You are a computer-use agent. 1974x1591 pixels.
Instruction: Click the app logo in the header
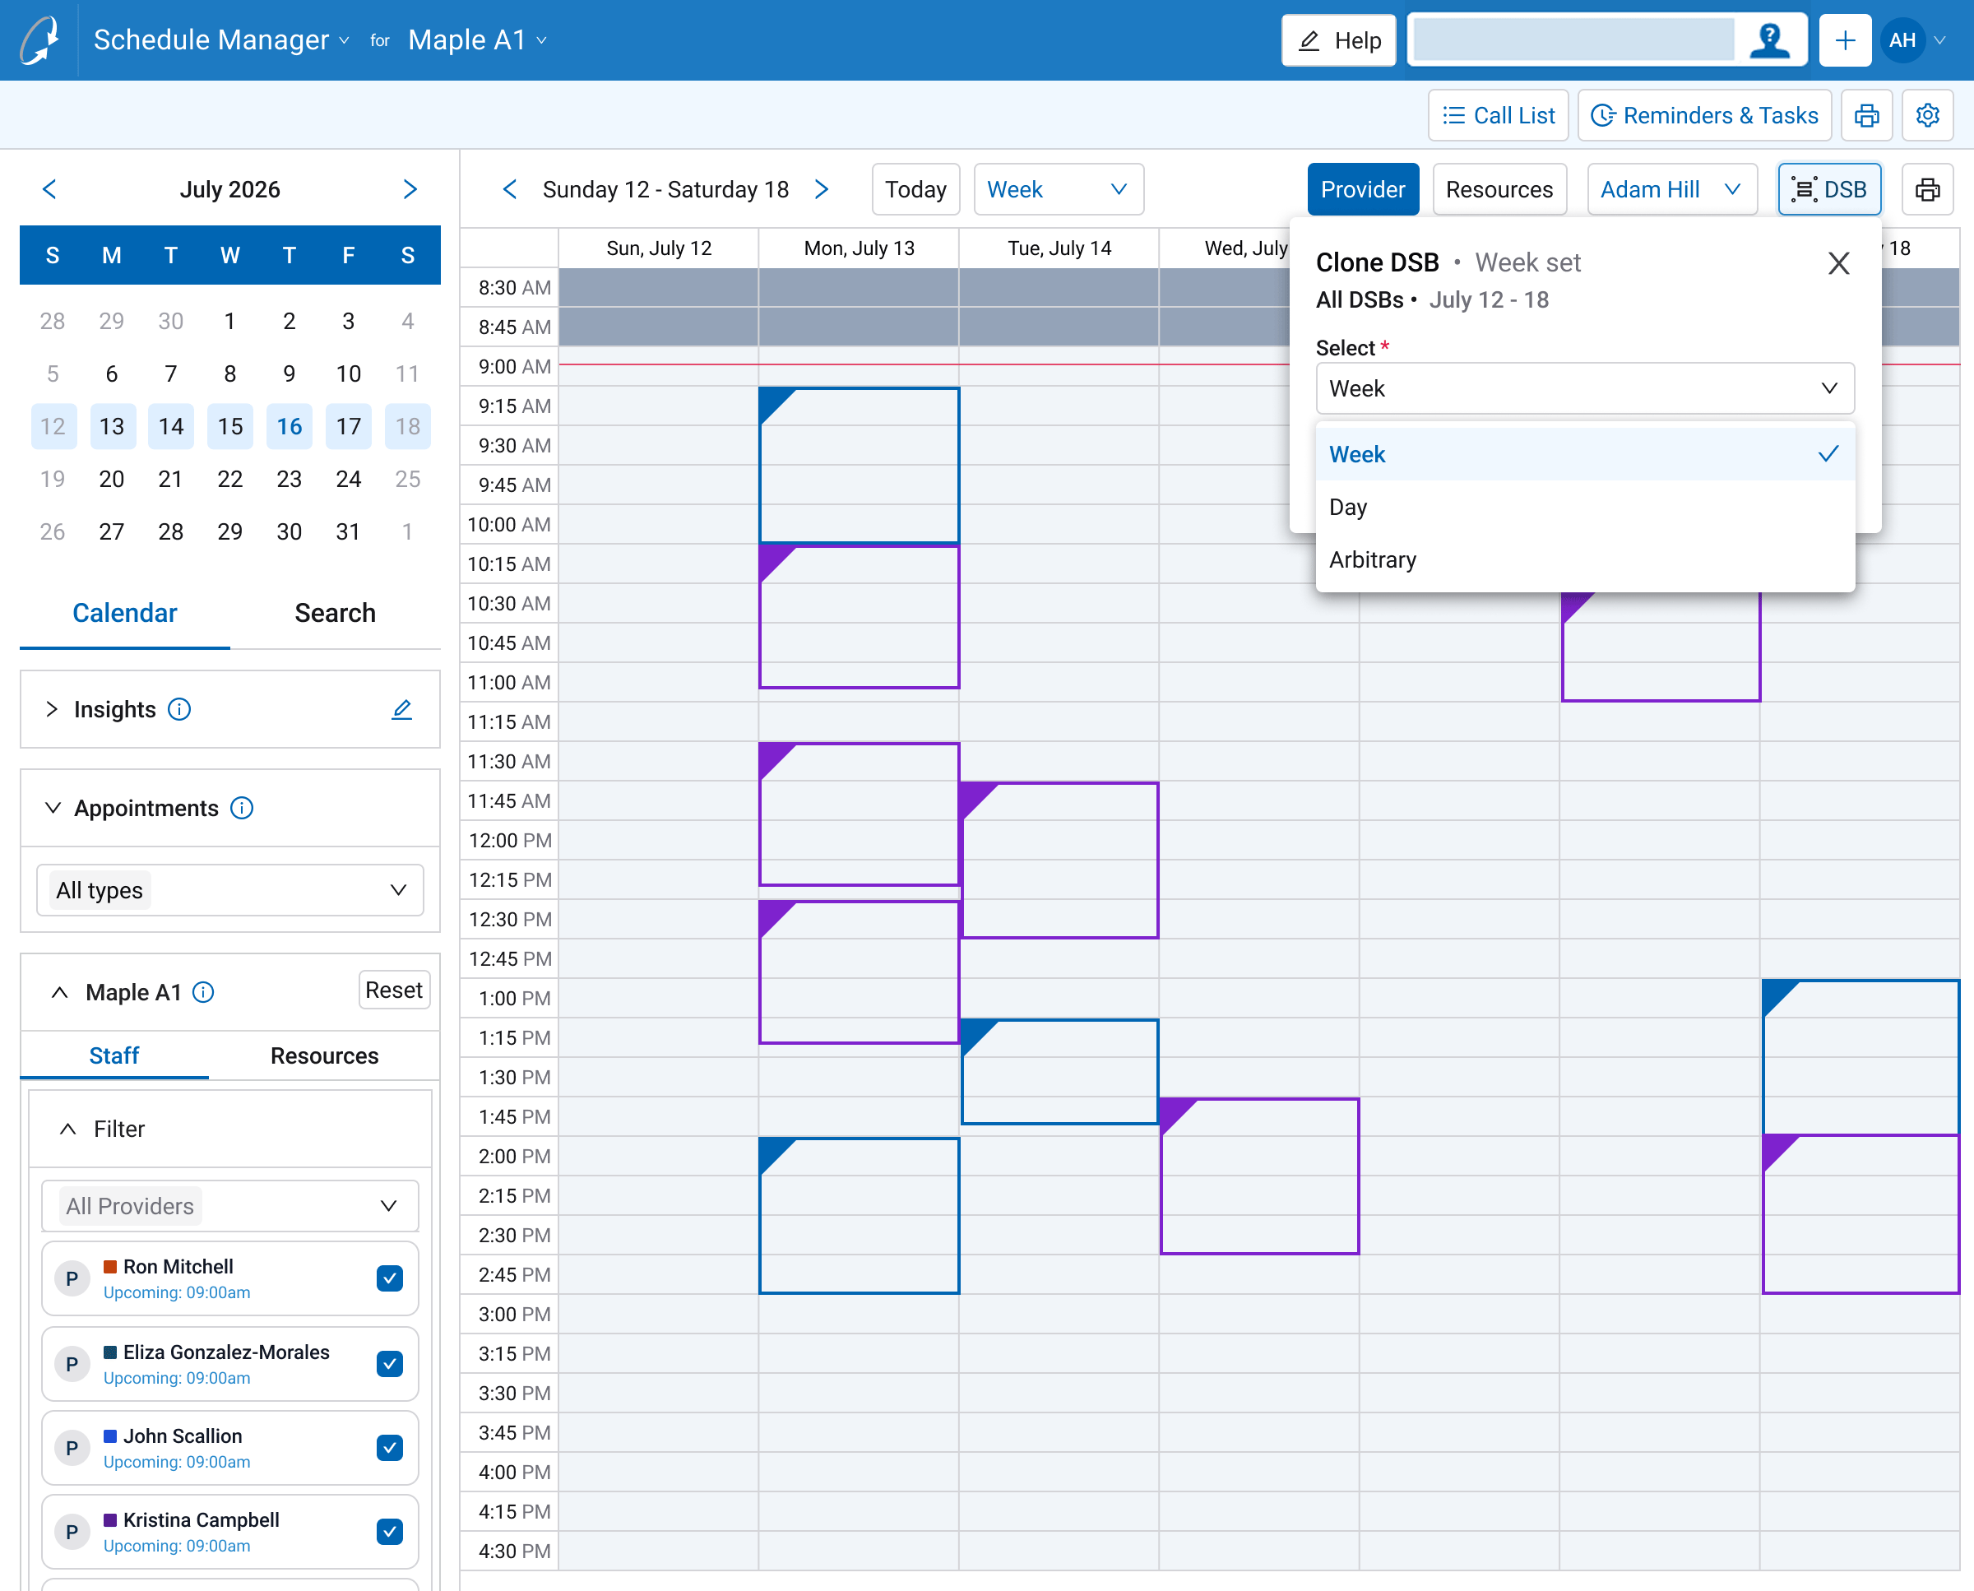(39, 40)
